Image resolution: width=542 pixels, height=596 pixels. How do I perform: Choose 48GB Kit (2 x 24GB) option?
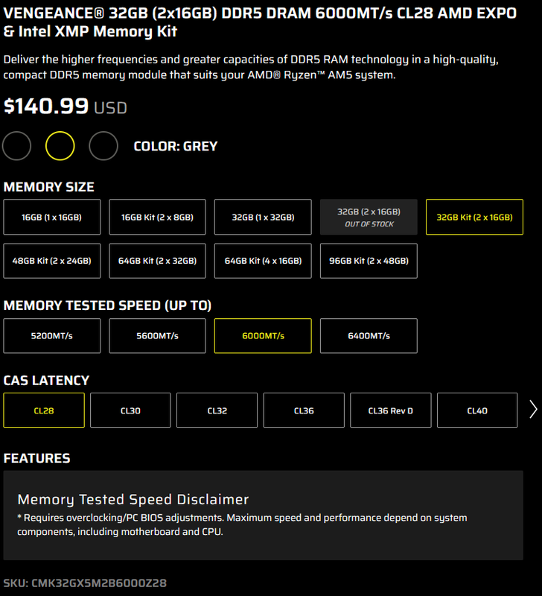coord(52,261)
